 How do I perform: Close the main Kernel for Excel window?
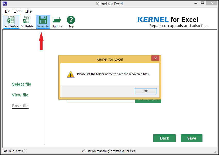click(212, 3)
